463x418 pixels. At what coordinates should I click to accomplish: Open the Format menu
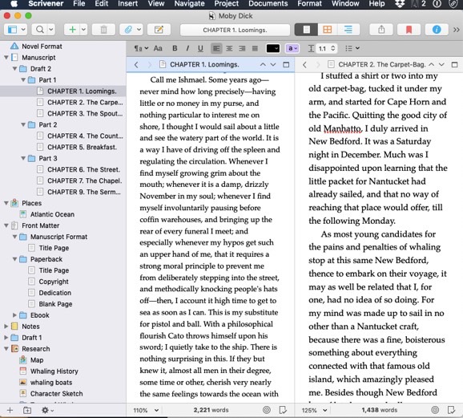tap(310, 4)
